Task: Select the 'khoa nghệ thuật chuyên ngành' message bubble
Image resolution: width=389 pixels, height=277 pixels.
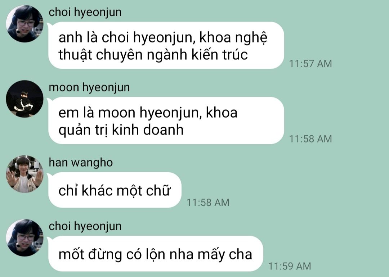Action: [x=166, y=45]
